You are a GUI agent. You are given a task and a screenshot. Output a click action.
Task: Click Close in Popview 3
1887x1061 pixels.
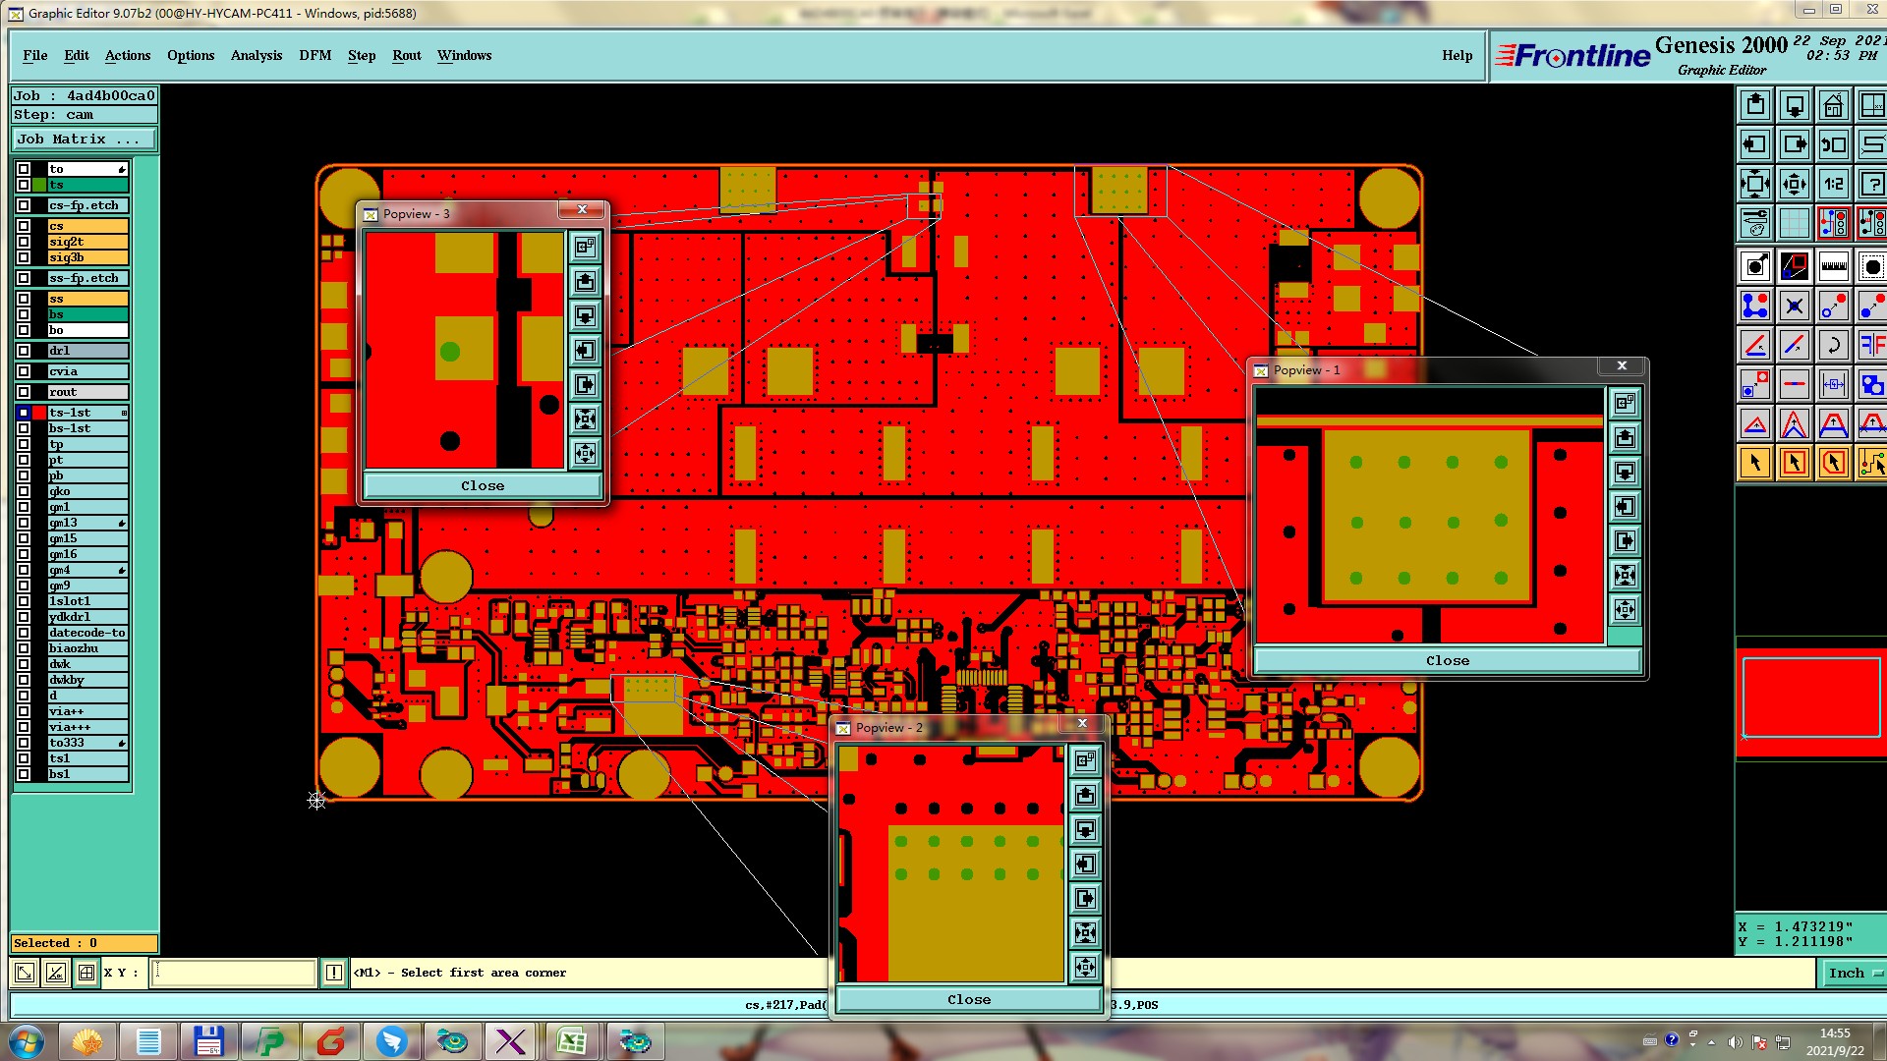pyautogui.click(x=482, y=485)
